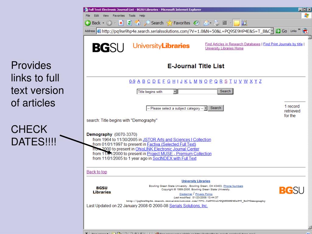Go to the browser Home page
312x234 pixels.
pyautogui.click(x=138, y=23)
